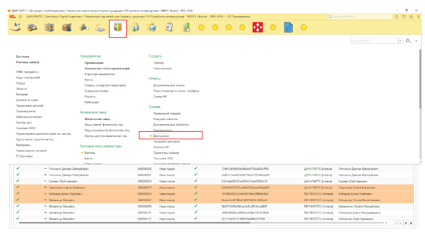The height and width of the screenshot is (234, 425).
Task: Toggle the green checkmark in Закусило Сергій row
Action: click(x=17, y=187)
